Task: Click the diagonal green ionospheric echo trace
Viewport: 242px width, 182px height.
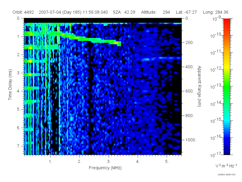Action: tap(90, 39)
